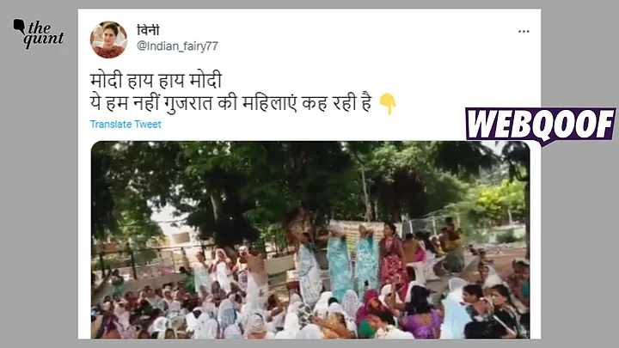This screenshot has height=348, width=619.
Task: Click the word 'Tweet' in the Translate link
Action: click(148, 125)
